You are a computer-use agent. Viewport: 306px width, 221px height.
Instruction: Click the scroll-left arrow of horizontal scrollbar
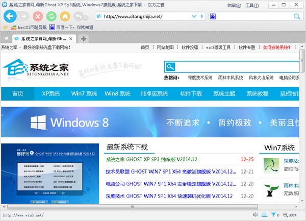[4, 207]
